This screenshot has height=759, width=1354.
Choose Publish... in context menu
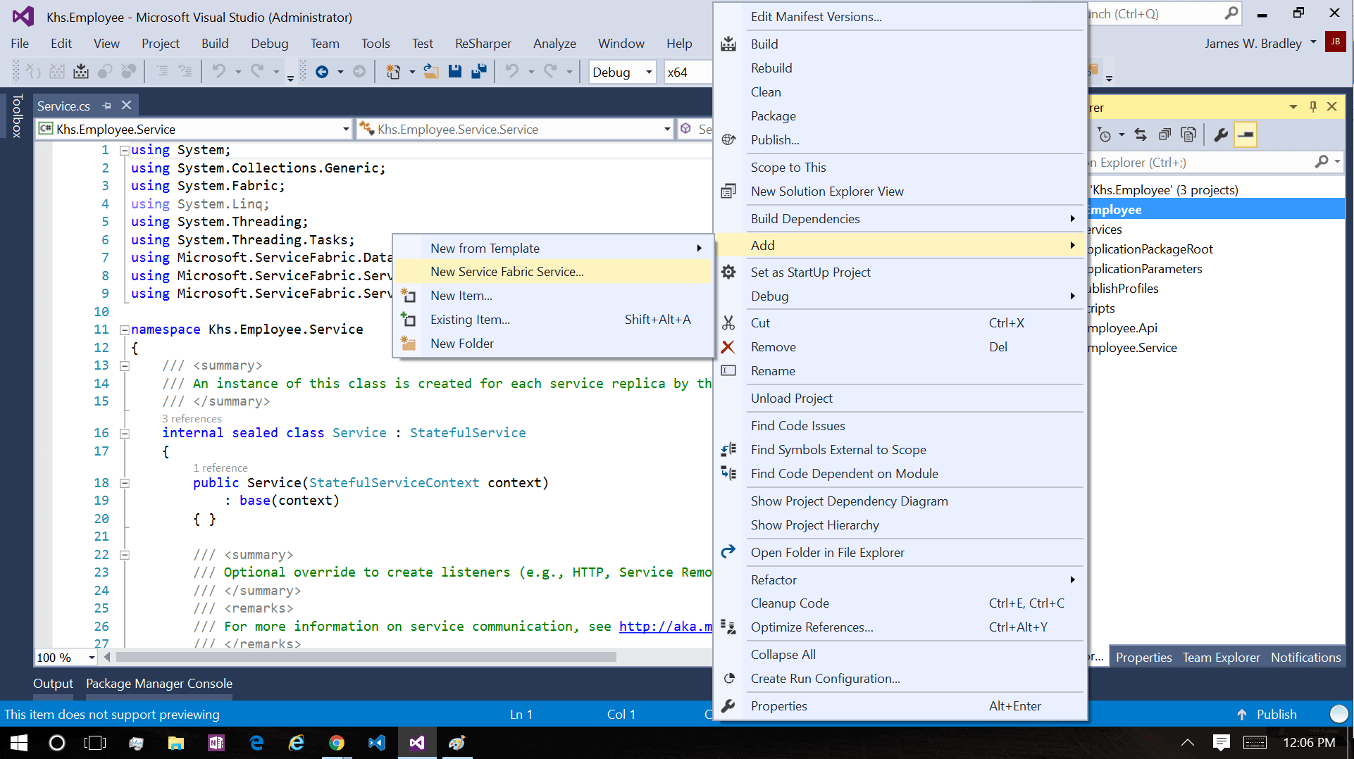[x=900, y=140]
